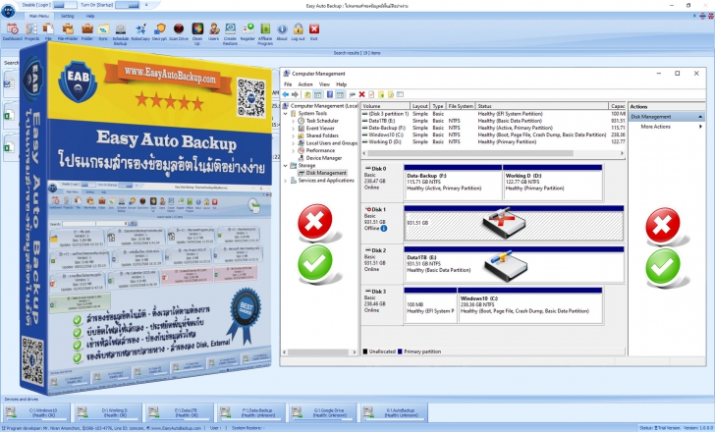Viewport: 715px width, 432px height.
Task: Go forward in Computer Management toolbar
Action: [x=295, y=94]
